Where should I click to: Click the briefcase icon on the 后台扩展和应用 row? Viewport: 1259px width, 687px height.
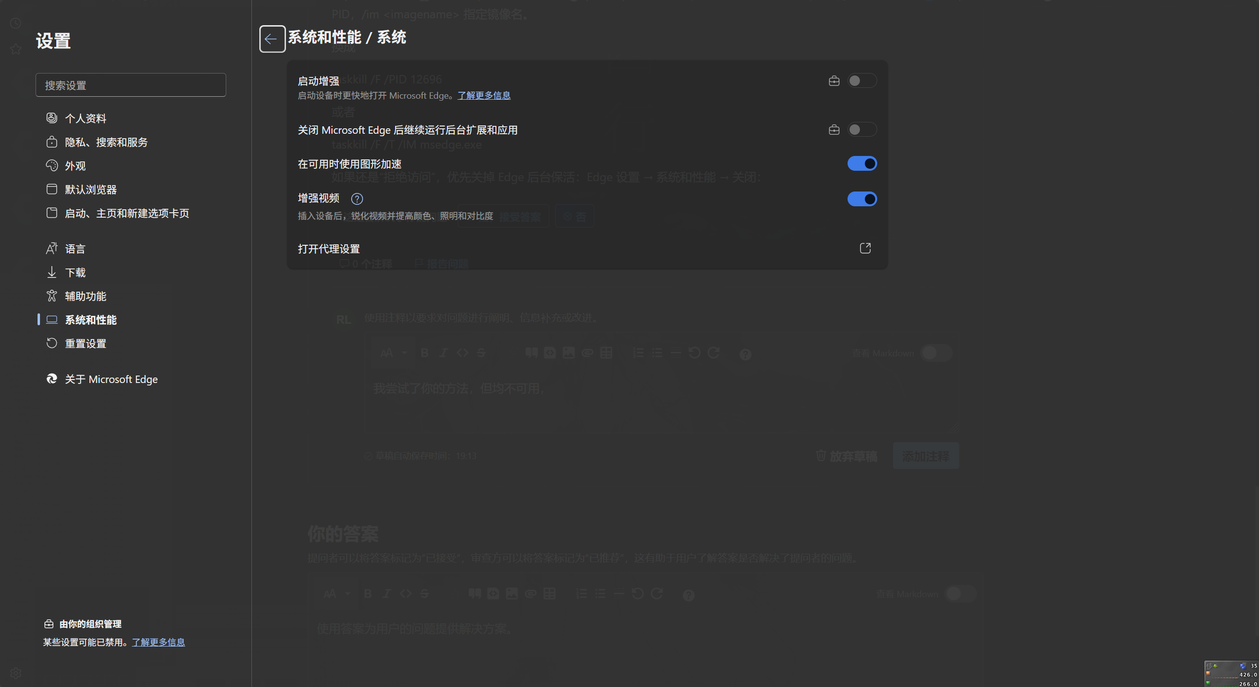tap(834, 130)
